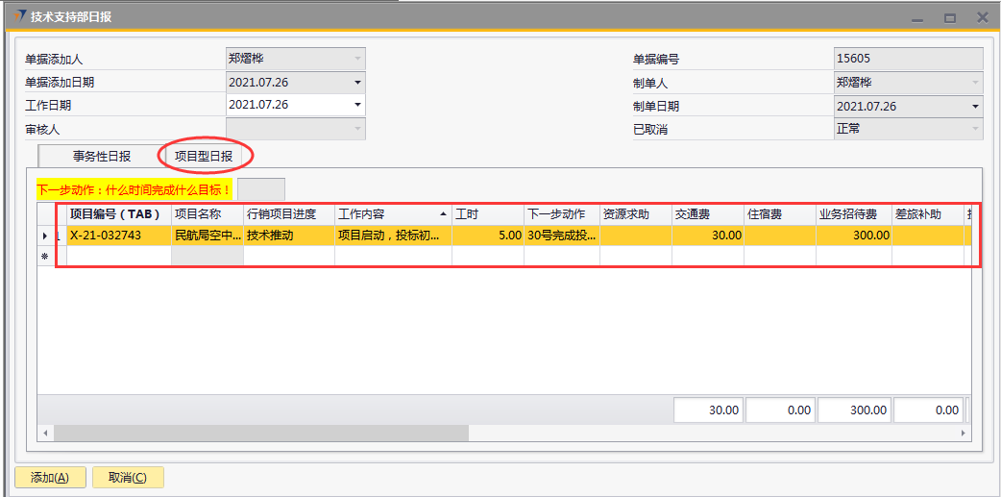Click the 项目编号 (TAB) column header

117,213
